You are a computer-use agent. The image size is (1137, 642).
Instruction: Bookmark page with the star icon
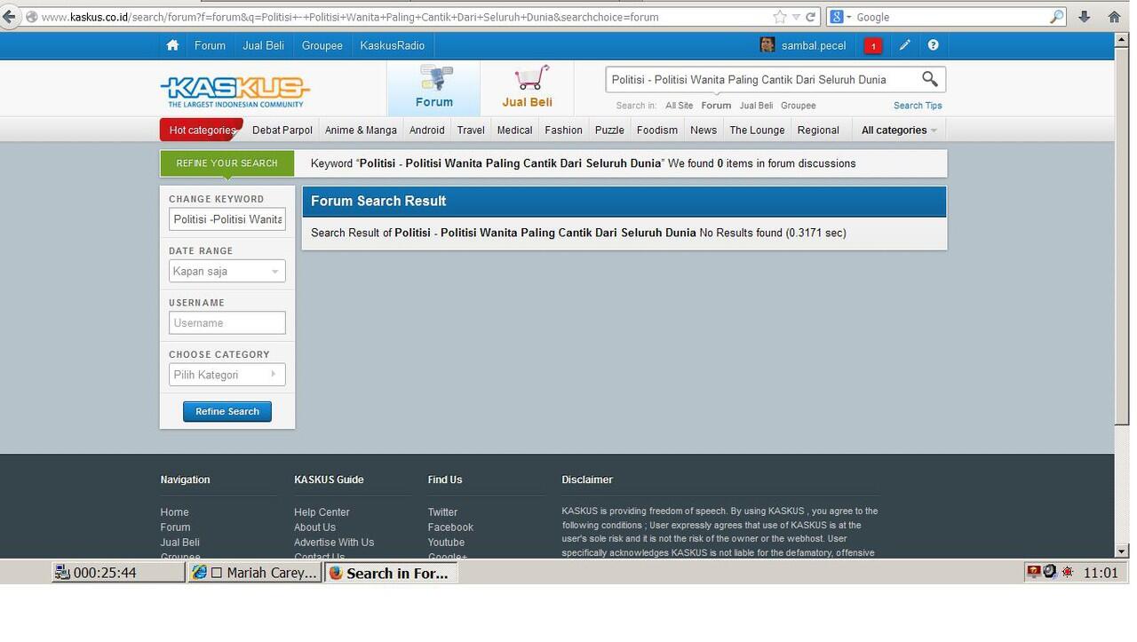point(779,17)
